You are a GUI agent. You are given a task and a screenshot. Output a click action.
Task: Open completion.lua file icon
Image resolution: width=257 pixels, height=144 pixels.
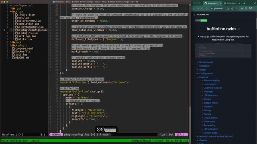(16, 24)
